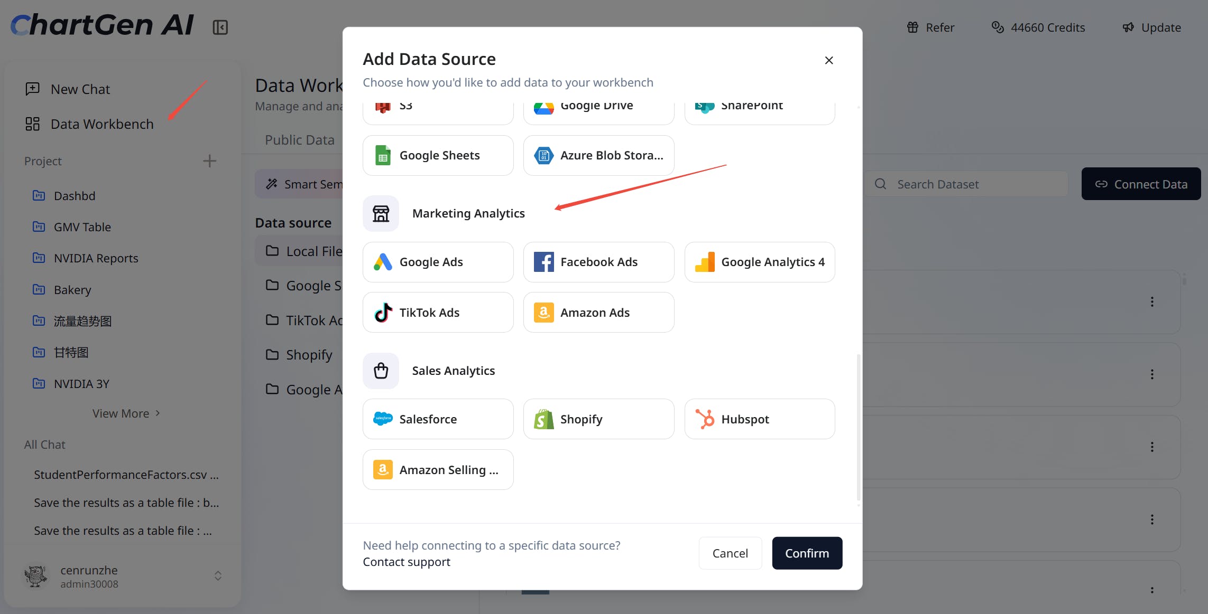Click the sidebar collapse icon beside the logo
The width and height of the screenshot is (1208, 614).
(x=220, y=27)
